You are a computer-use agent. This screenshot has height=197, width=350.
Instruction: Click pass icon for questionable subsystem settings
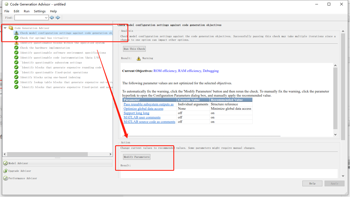point(16,62)
